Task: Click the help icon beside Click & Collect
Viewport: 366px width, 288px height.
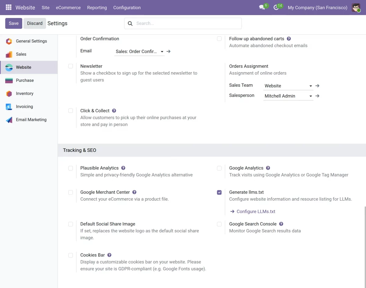Action: click(x=114, y=111)
